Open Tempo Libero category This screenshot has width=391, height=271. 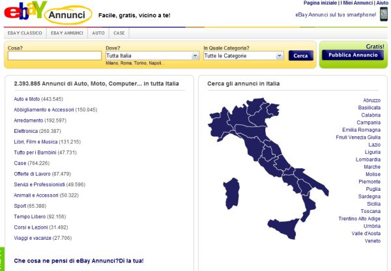(x=30, y=217)
